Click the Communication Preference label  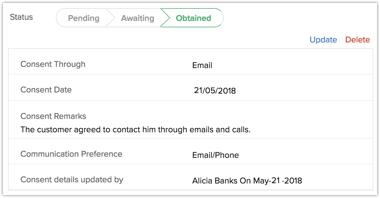point(71,154)
